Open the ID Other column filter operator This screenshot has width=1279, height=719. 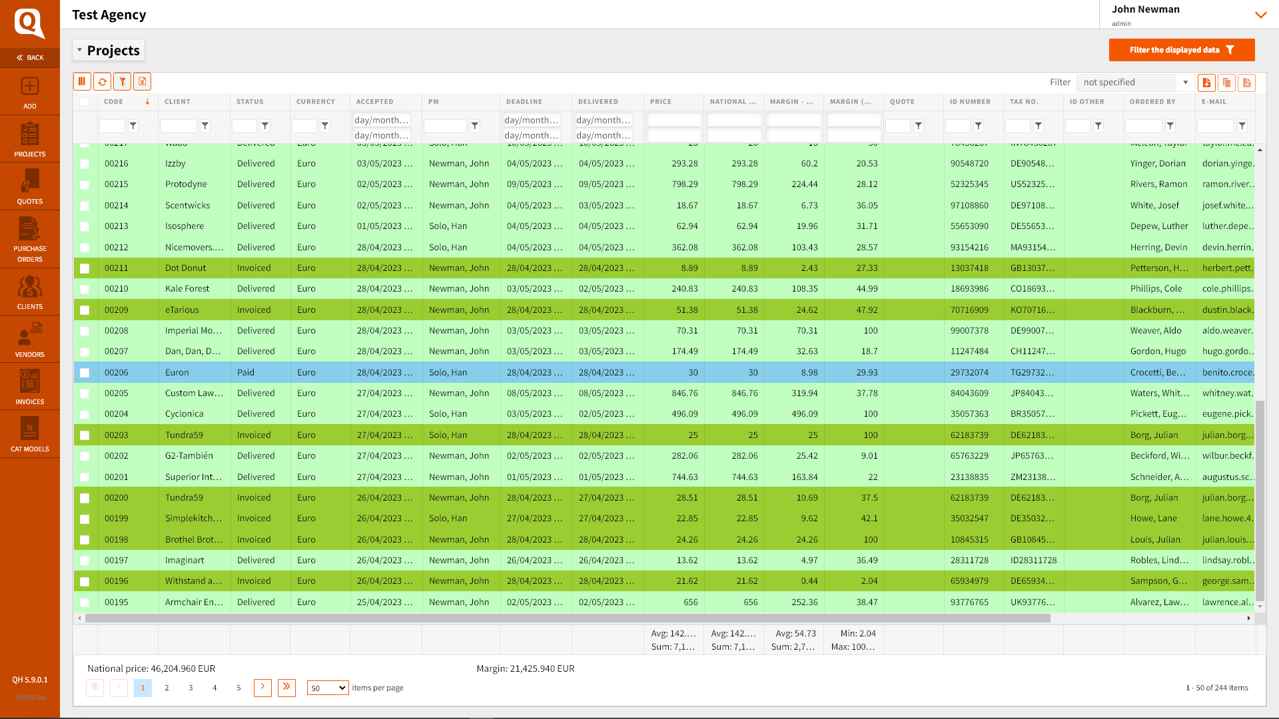[1098, 126]
